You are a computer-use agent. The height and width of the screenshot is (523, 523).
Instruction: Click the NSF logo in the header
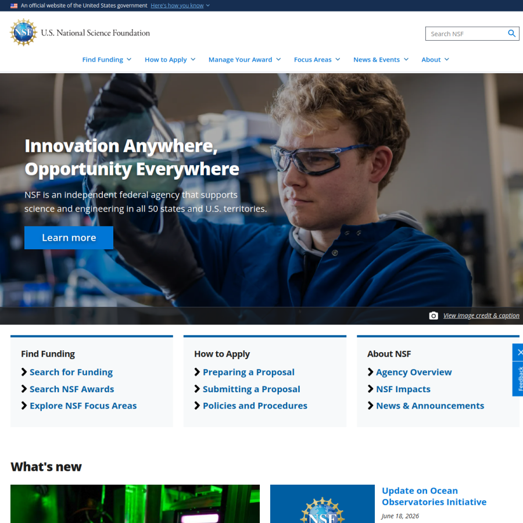(x=23, y=33)
